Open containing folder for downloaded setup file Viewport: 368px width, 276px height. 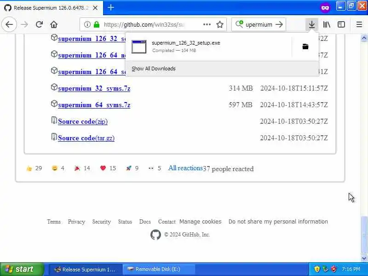click(x=305, y=46)
